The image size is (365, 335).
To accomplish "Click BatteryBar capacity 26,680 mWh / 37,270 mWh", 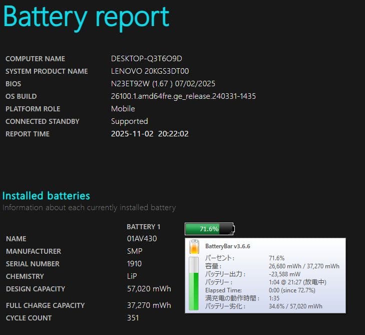I will pos(304,266).
